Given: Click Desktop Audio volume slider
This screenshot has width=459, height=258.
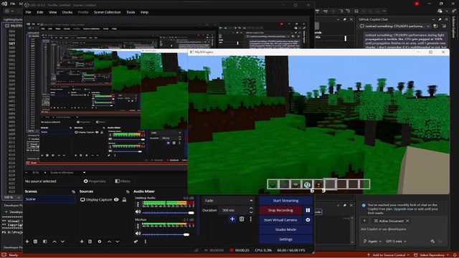Looking at the screenshot, I should click(168, 213).
